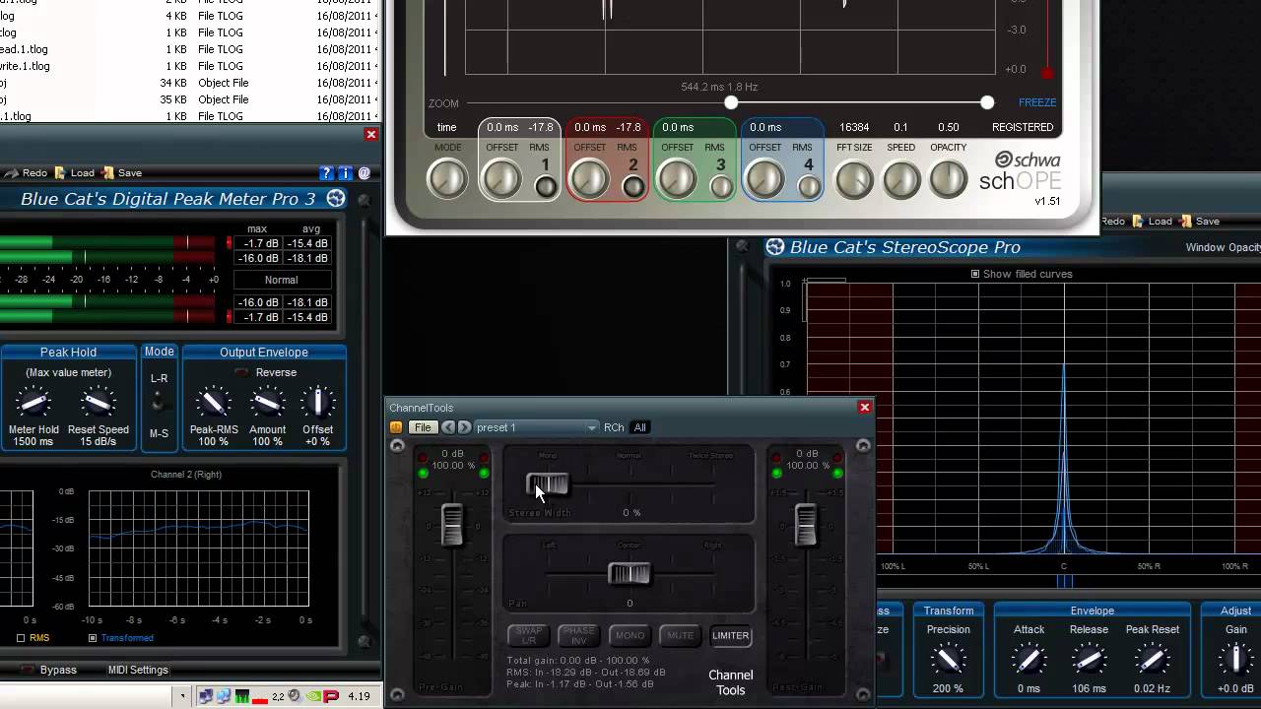Toggle the Transformed curve checkbox

(93, 638)
